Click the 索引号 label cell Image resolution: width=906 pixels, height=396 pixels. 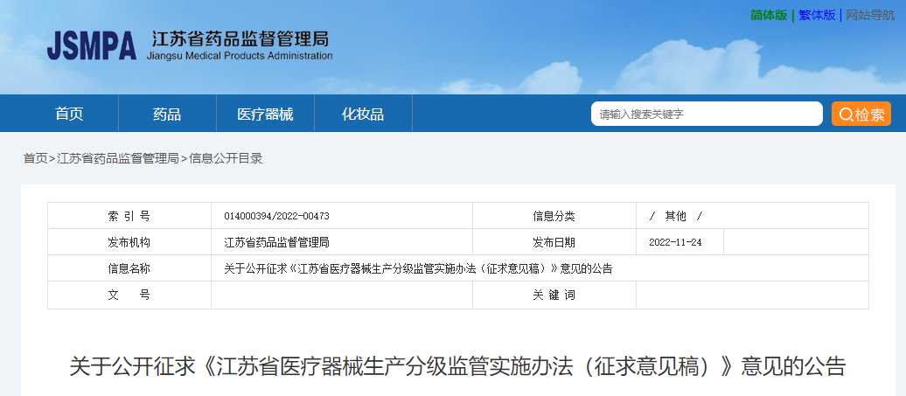129,216
